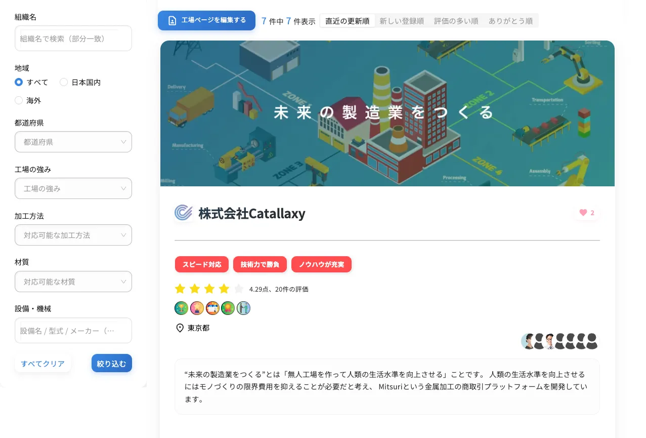This screenshot has height=438, width=646.
Task: Click the Catallaxy company logo icon
Action: (x=184, y=213)
